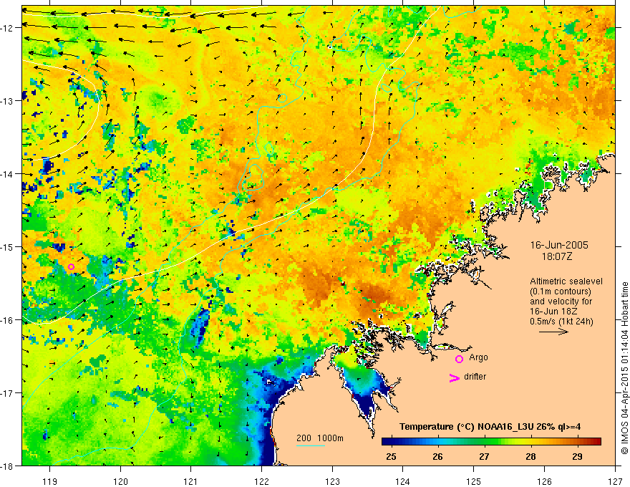
Task: Click the longitude axis label '123'
Action: tap(333, 481)
